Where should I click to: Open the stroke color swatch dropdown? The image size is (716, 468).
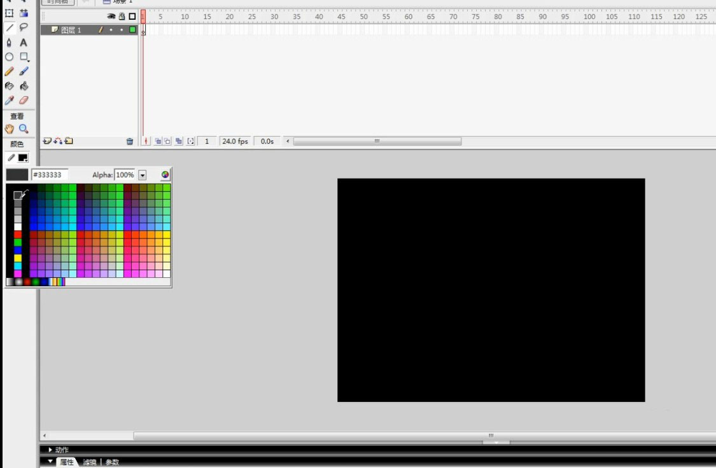pyautogui.click(x=23, y=158)
